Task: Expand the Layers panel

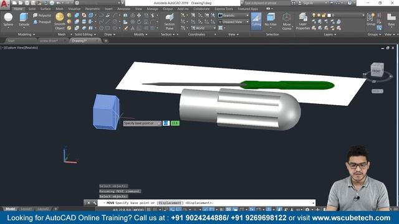Action: pos(330,34)
